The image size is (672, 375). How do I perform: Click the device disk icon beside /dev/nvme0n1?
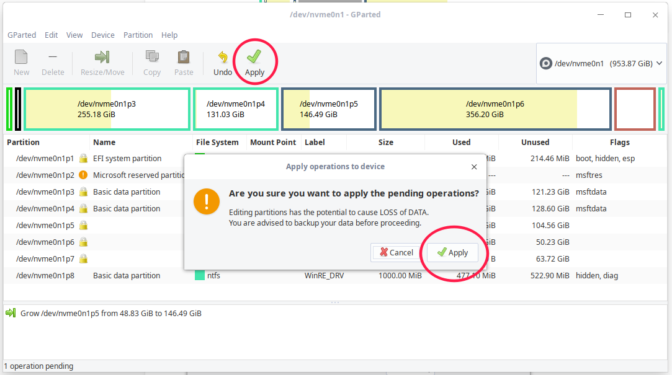click(545, 64)
